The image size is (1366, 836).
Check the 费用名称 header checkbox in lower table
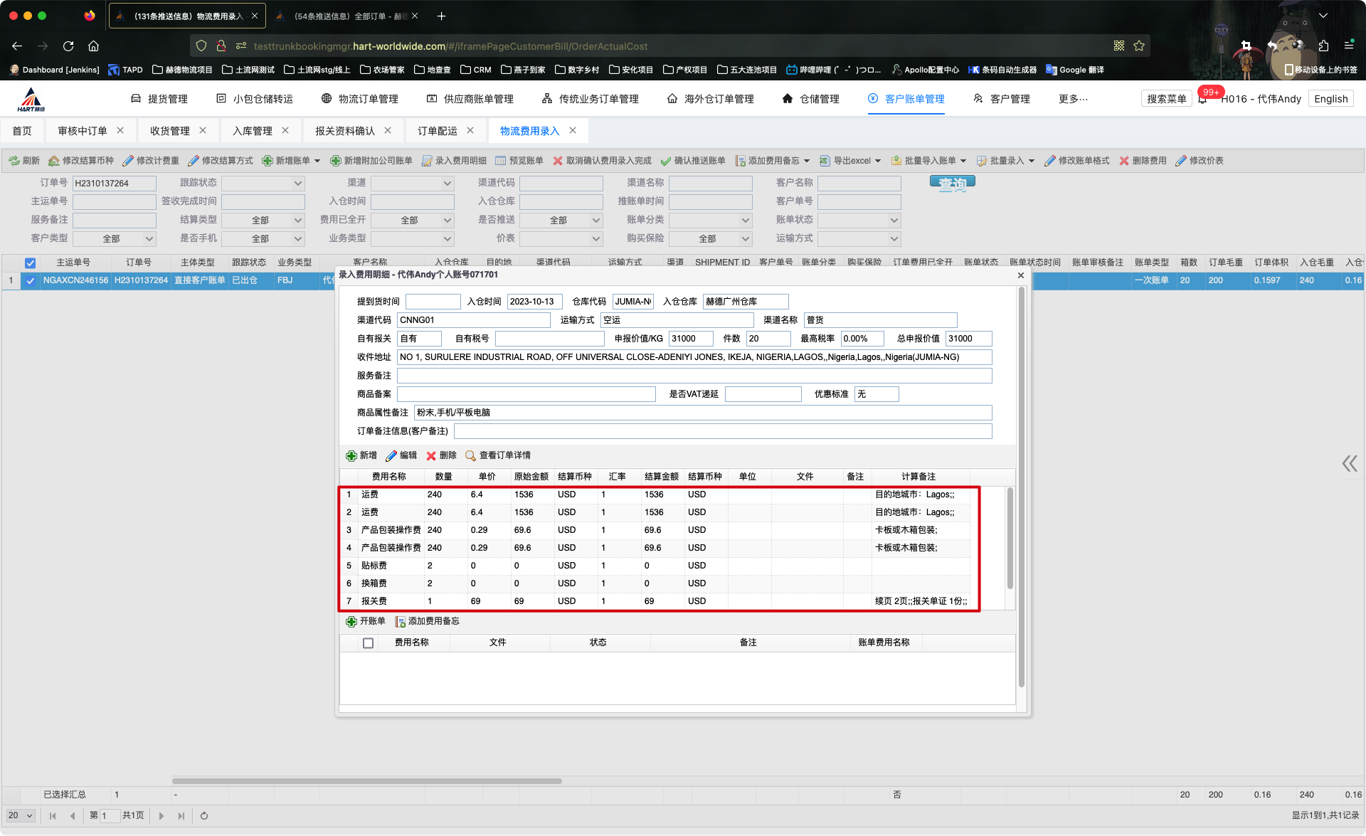(368, 643)
